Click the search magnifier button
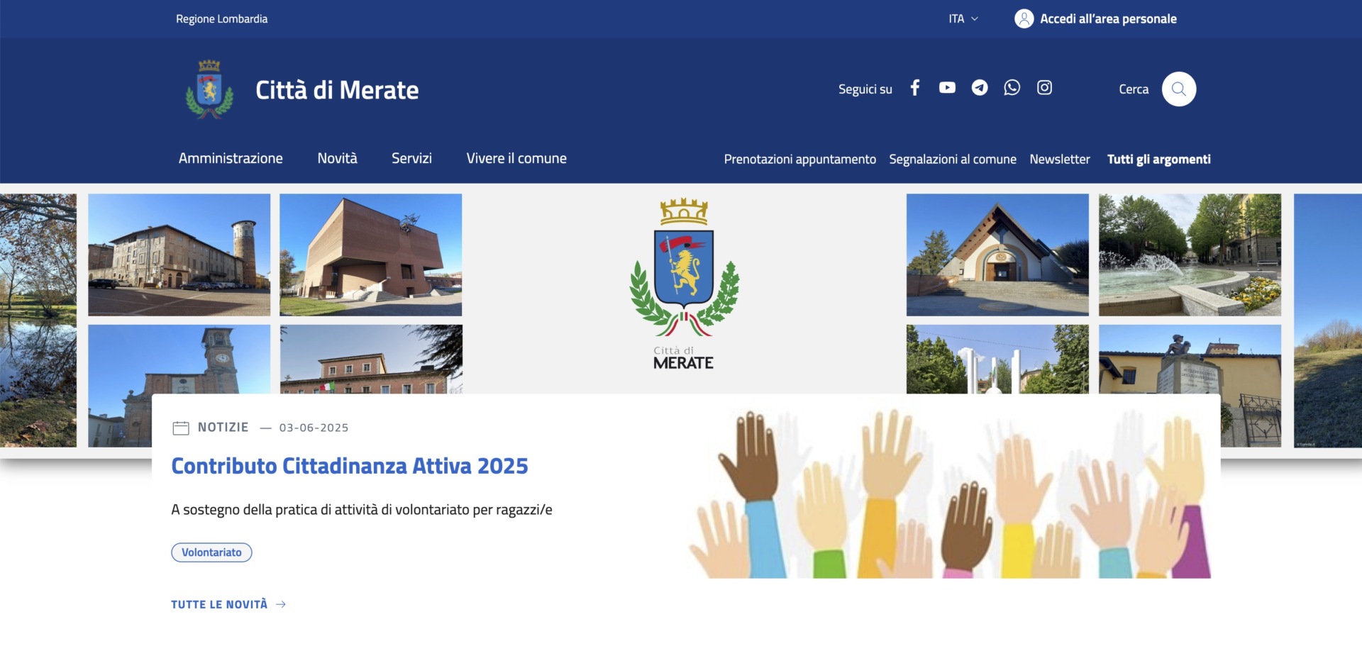This screenshot has height=646, width=1362. pyautogui.click(x=1178, y=89)
